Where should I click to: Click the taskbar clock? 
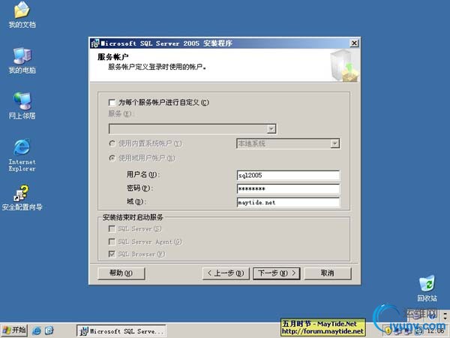pyautogui.click(x=436, y=331)
